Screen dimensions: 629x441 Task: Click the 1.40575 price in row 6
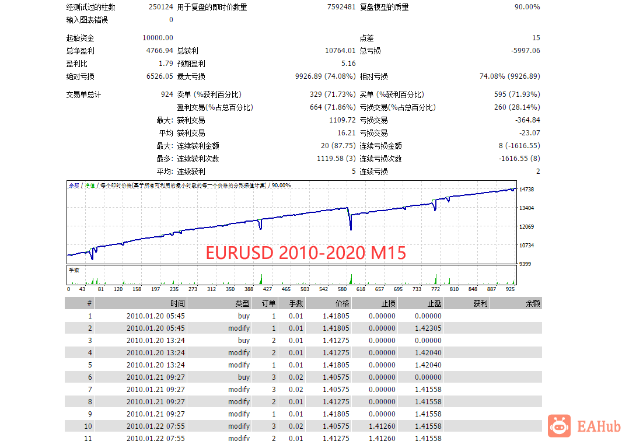(336, 377)
